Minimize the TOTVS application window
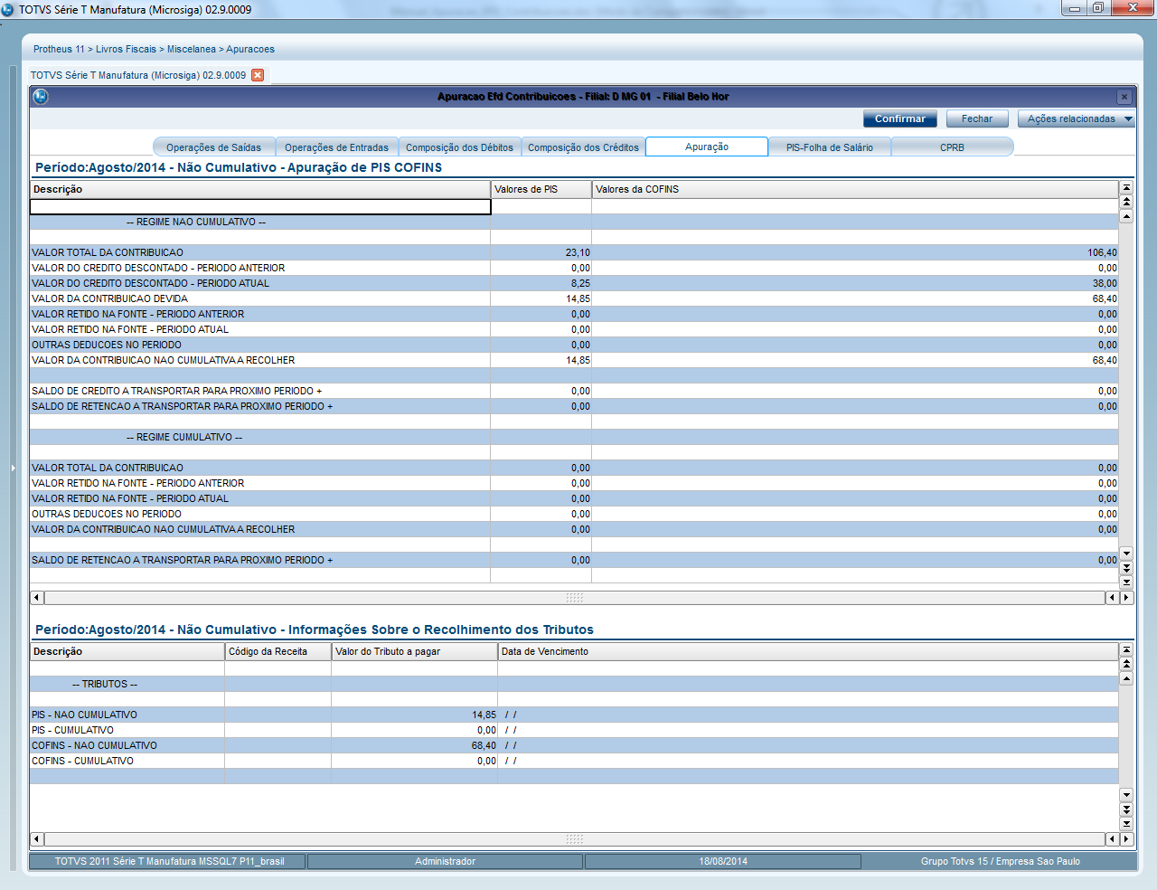Viewport: 1157px width, 890px height. [1075, 8]
